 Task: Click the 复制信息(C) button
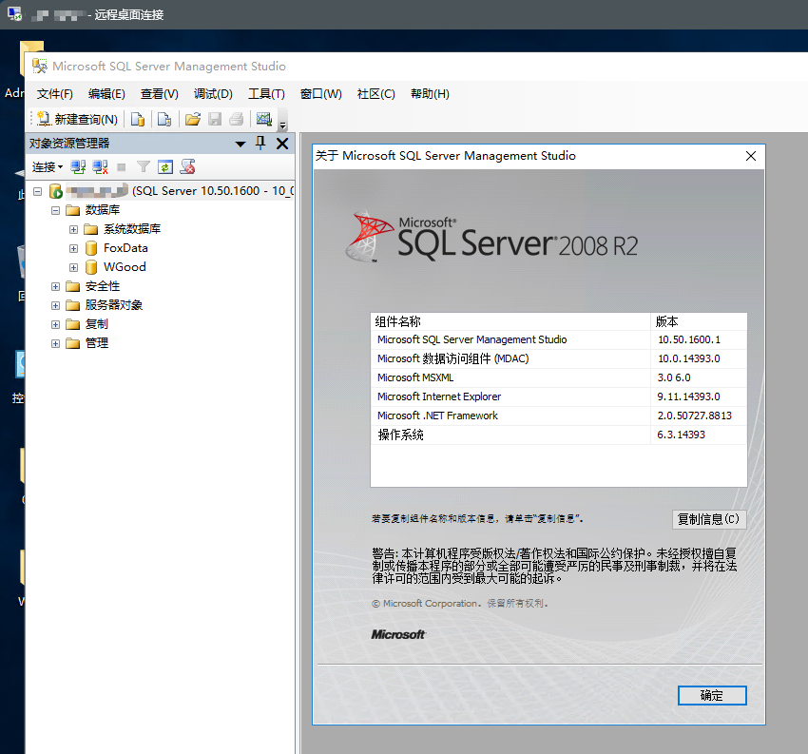click(709, 519)
